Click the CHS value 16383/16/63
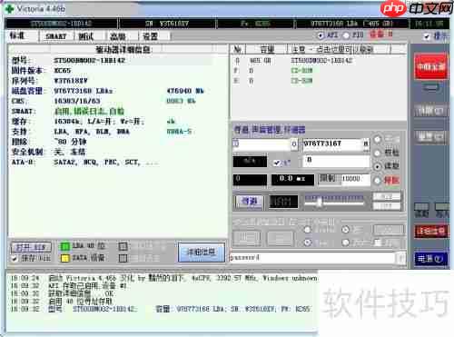This screenshot has height=337, width=454. [77, 101]
